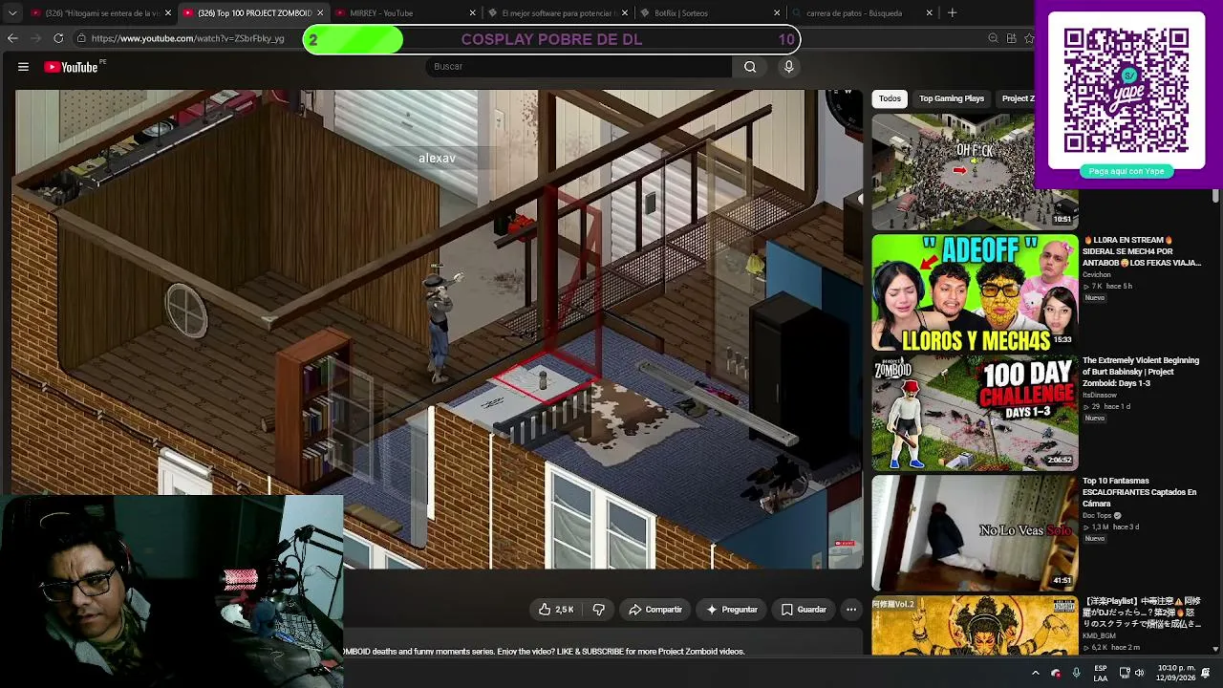Open the KMD_BGM playlist Vol.2 thumbnail

975,626
